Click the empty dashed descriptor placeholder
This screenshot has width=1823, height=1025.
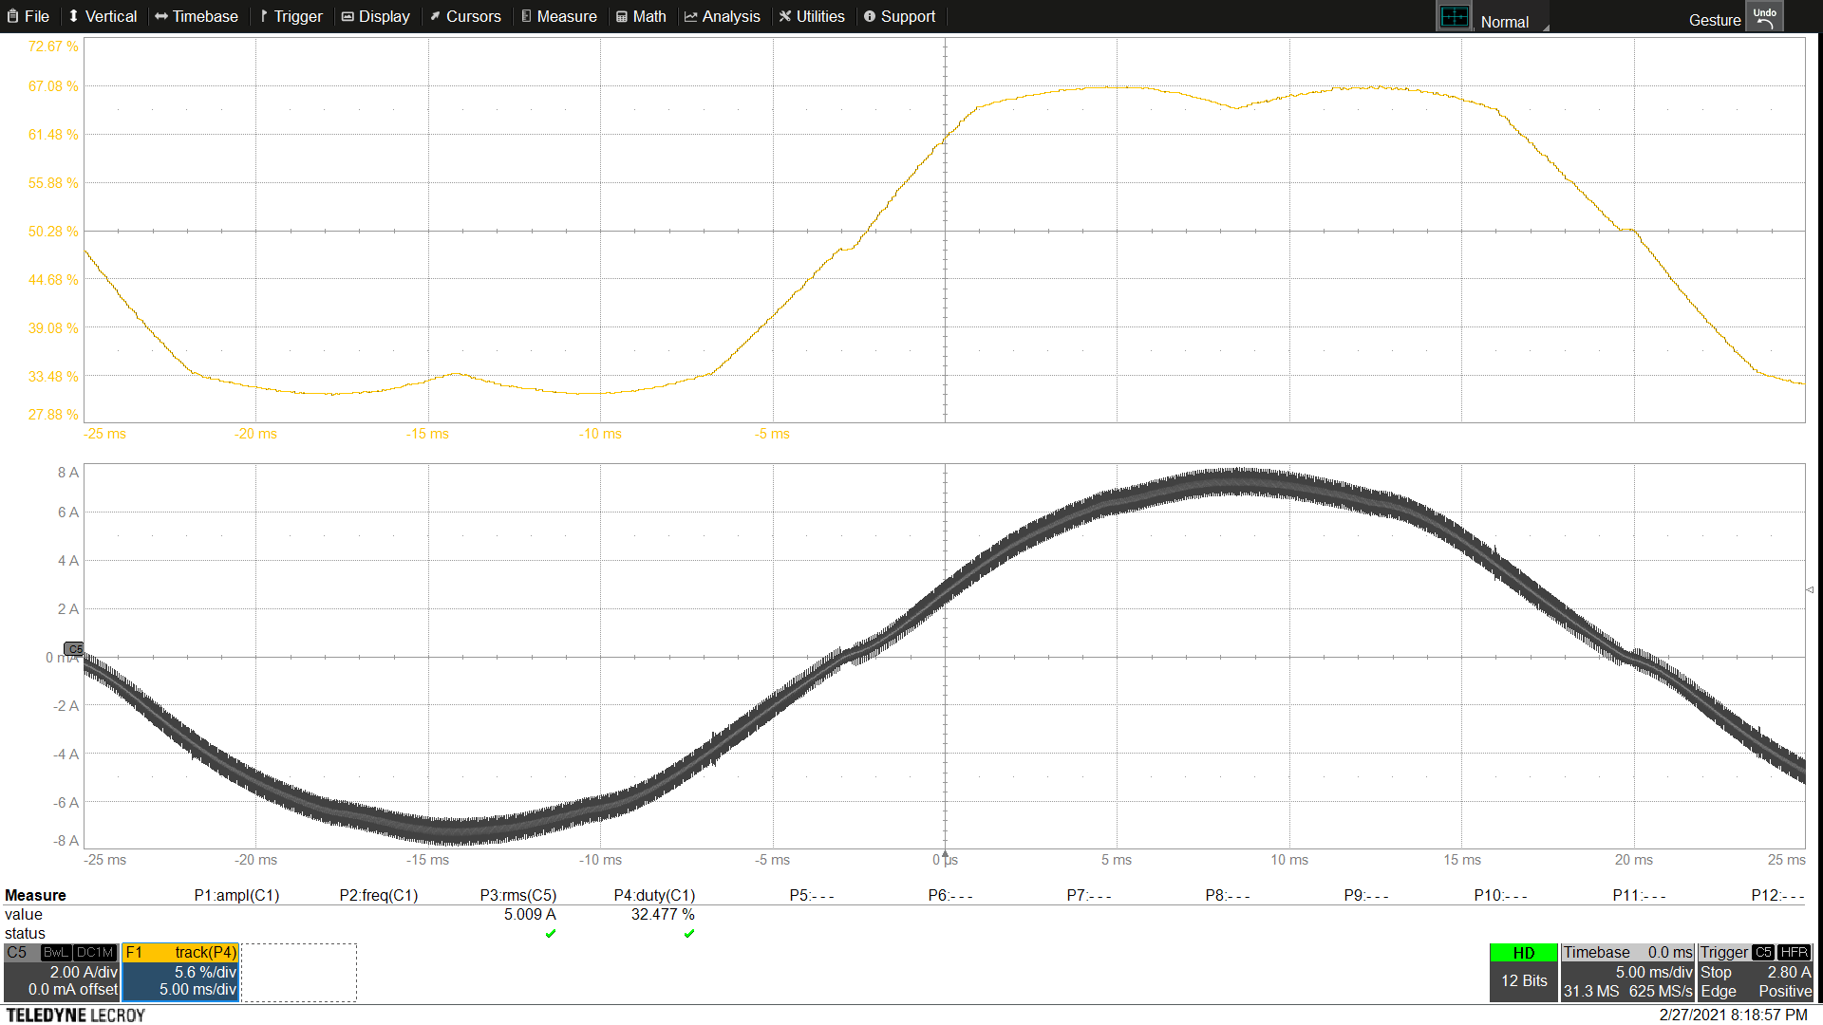point(299,972)
